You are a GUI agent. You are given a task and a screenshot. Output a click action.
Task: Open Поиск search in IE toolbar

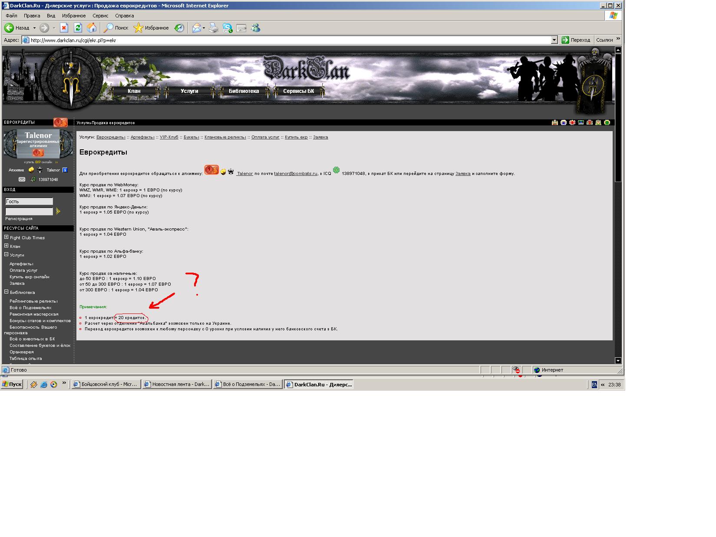tap(116, 28)
